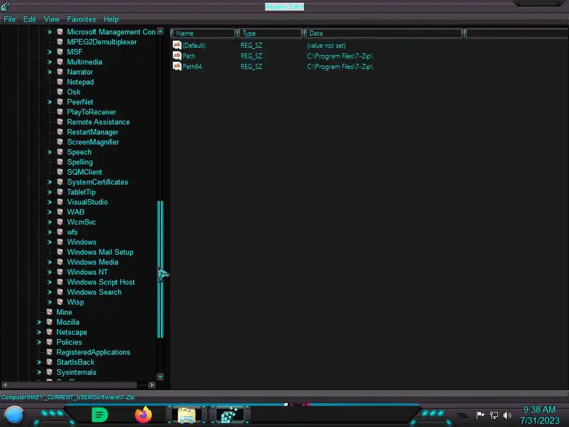Select the wfs key
Screen dimensions: 569x427
(x=72, y=232)
